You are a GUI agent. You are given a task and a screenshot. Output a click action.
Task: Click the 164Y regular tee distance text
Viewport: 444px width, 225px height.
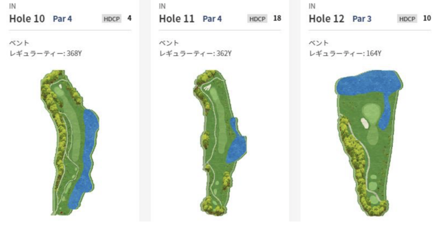pos(374,53)
